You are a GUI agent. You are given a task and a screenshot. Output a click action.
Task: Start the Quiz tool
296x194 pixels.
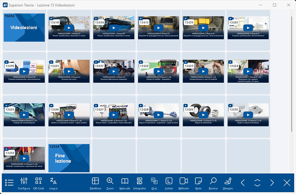[x=154, y=183]
